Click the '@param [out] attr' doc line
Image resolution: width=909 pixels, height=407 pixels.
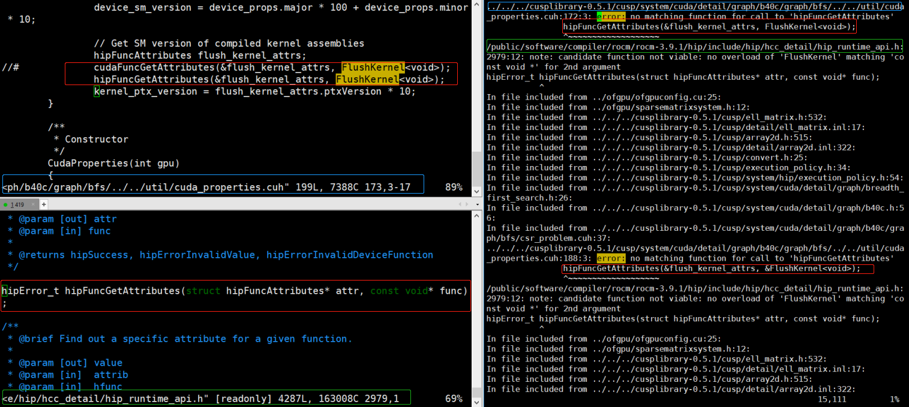tap(62, 219)
